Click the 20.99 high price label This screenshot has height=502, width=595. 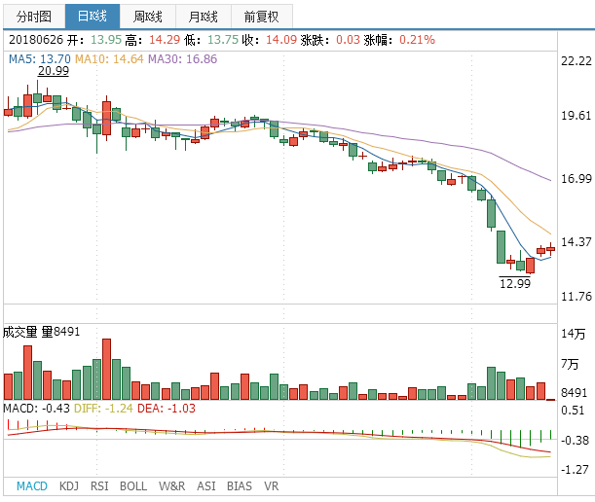[x=54, y=70]
